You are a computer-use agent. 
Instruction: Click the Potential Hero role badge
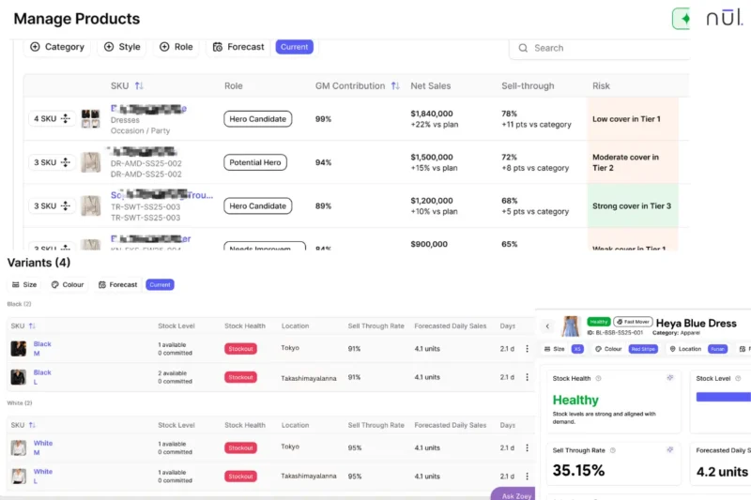click(x=255, y=162)
